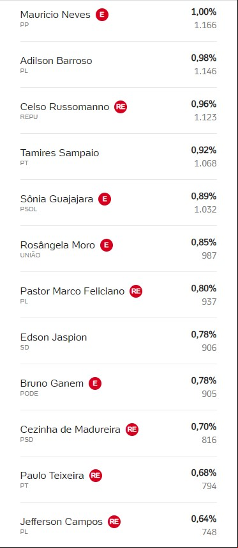This screenshot has height=548, width=238.
Task: Click the E badge beside Bruno Ganem
Action: coord(95,383)
